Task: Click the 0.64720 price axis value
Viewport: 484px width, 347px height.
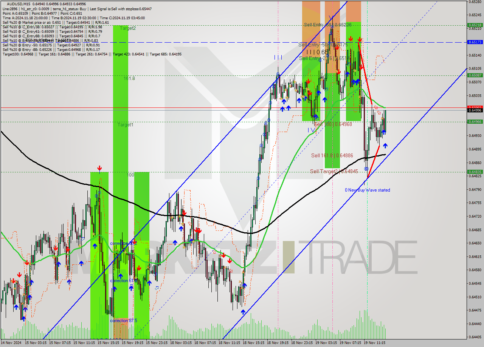Action: (475, 216)
